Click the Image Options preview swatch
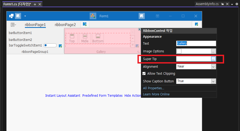 click(x=179, y=51)
